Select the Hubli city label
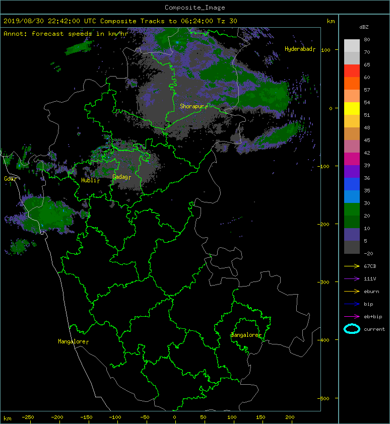 90,180
